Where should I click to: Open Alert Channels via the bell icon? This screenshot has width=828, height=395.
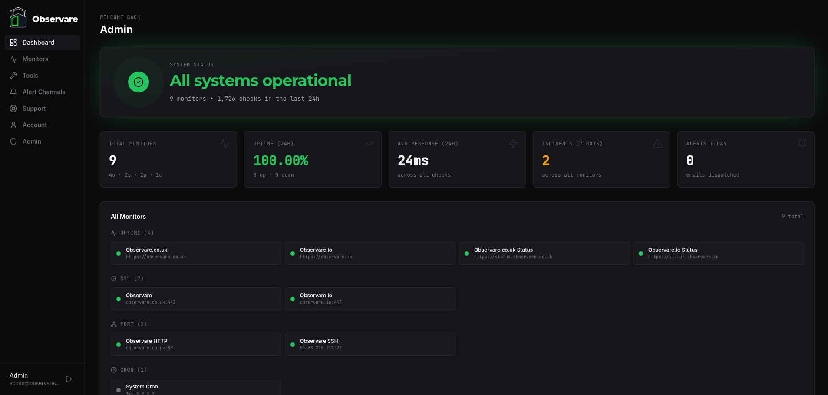coord(13,92)
